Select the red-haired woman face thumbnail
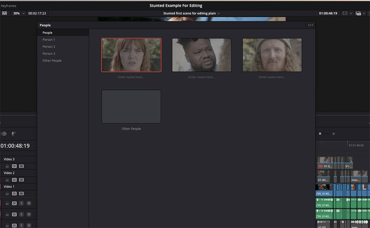 pyautogui.click(x=131, y=55)
